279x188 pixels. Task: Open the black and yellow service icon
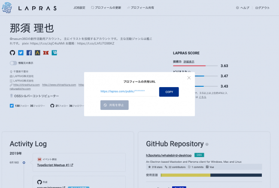[x=37, y=53]
